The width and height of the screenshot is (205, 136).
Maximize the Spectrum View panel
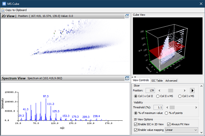click(127, 78)
